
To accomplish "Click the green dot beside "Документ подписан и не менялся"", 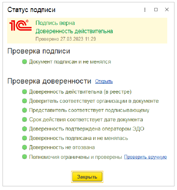I will pyautogui.click(x=24, y=62).
